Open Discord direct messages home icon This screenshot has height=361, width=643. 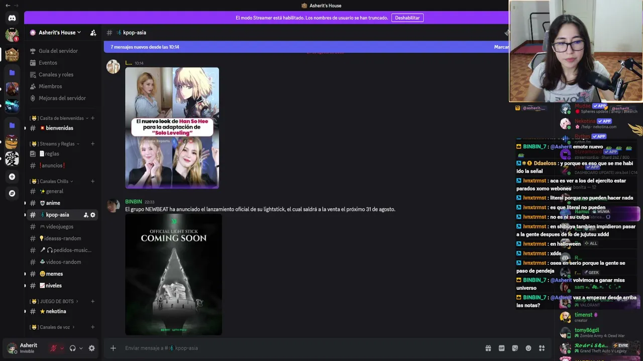click(x=12, y=18)
